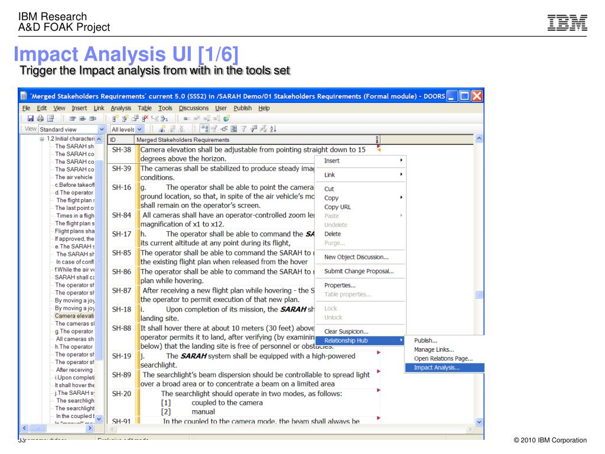The image size is (605, 454).
Task: Click the graphics mode icon with connected nodes
Action: point(224,129)
